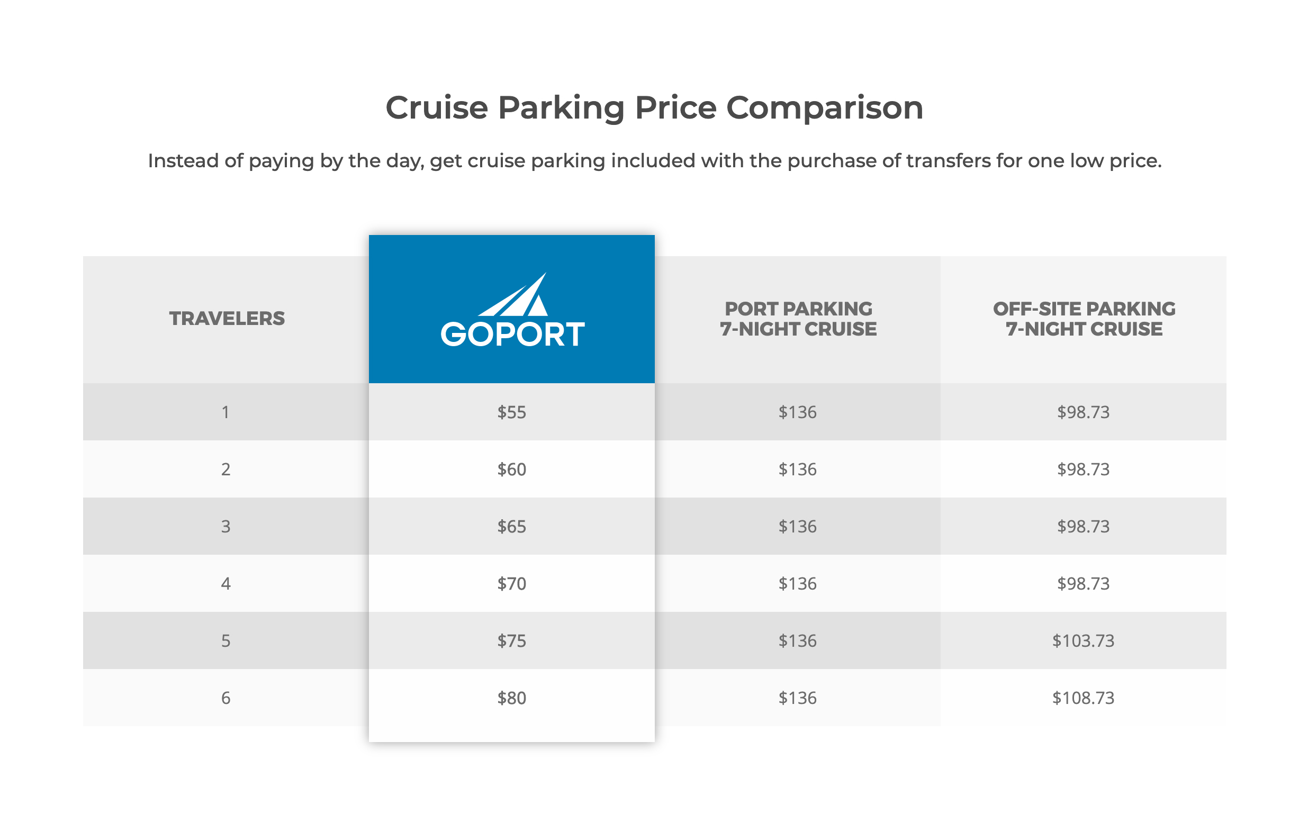Select the $60 GOPORT price cell
The height and width of the screenshot is (813, 1308).
(511, 469)
